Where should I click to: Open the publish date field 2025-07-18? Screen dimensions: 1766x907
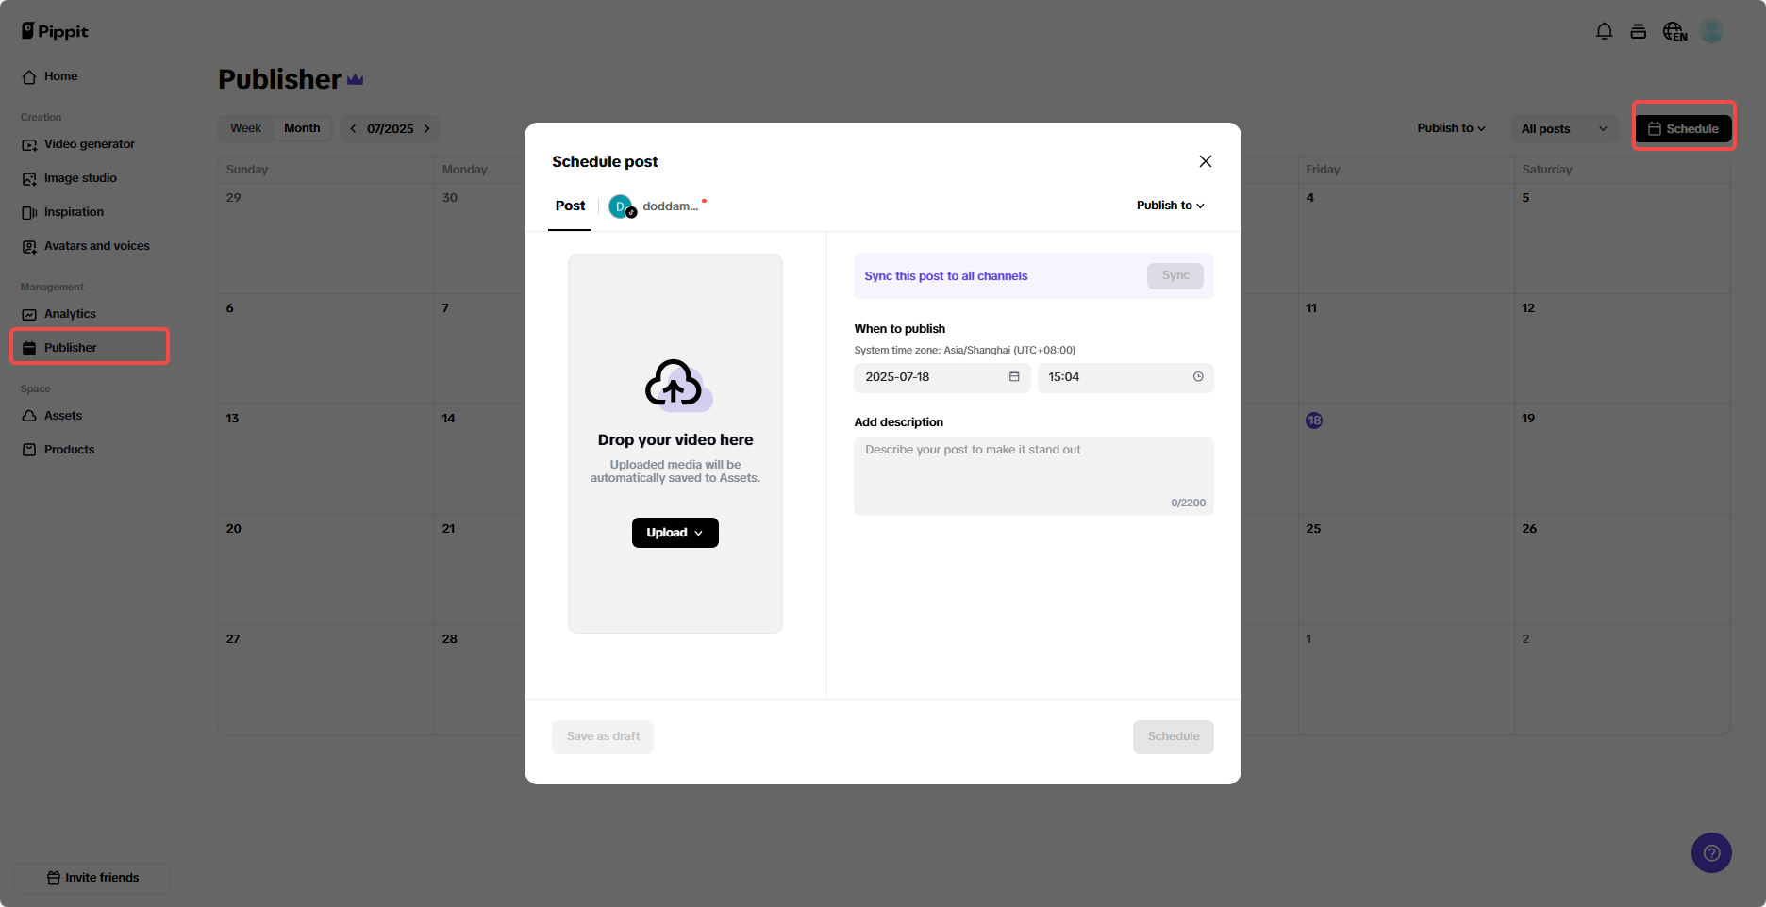pos(941,377)
